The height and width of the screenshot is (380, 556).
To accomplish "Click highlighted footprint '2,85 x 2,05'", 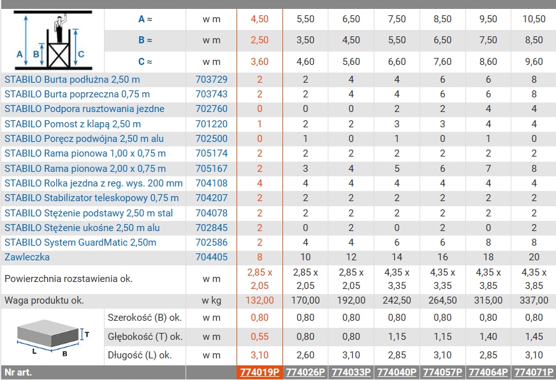I will 260,279.
